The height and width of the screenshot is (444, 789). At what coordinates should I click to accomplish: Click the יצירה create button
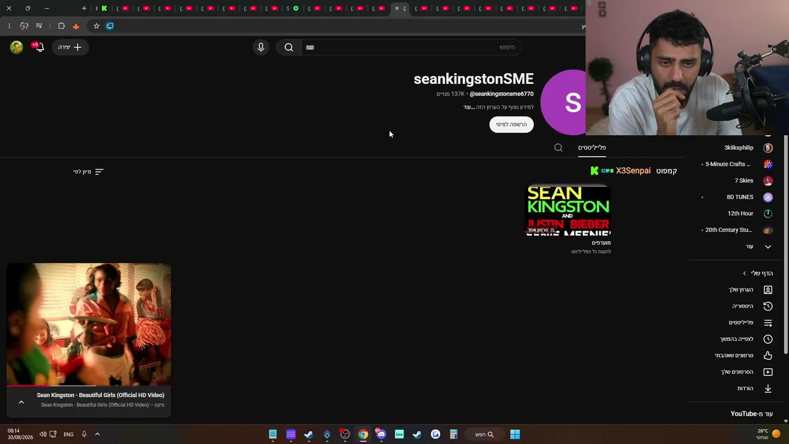70,47
